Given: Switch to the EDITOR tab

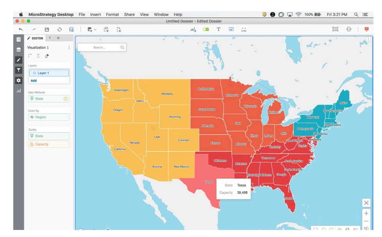Looking at the screenshot, I should pyautogui.click(x=37, y=39).
